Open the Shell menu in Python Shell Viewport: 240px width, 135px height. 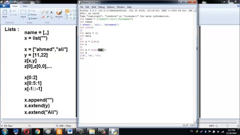coord(94,7)
